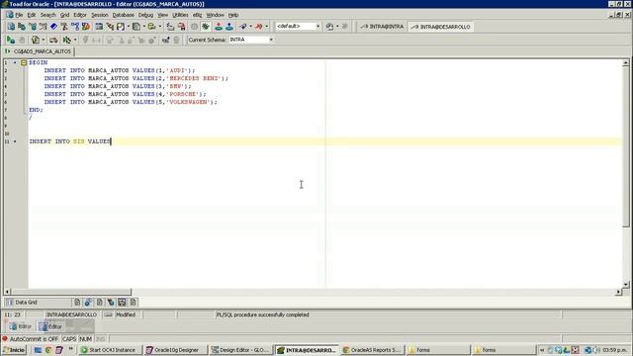Switch to Design Editor taskbar button
633x356 pixels.
tap(241, 350)
